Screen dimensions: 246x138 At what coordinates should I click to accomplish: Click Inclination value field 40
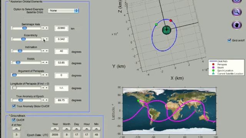tap(61, 51)
